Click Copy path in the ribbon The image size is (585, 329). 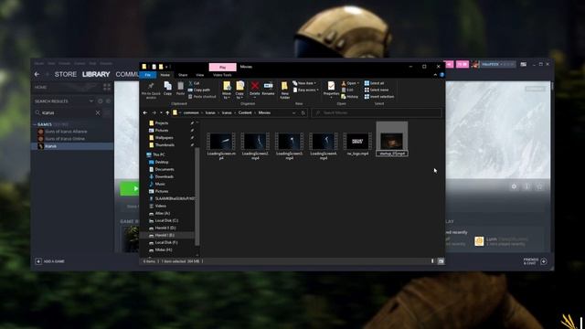coord(199,90)
